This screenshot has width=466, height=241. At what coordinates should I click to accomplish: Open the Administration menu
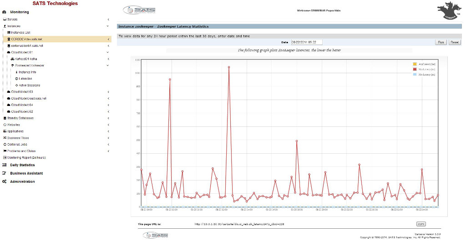point(22,181)
